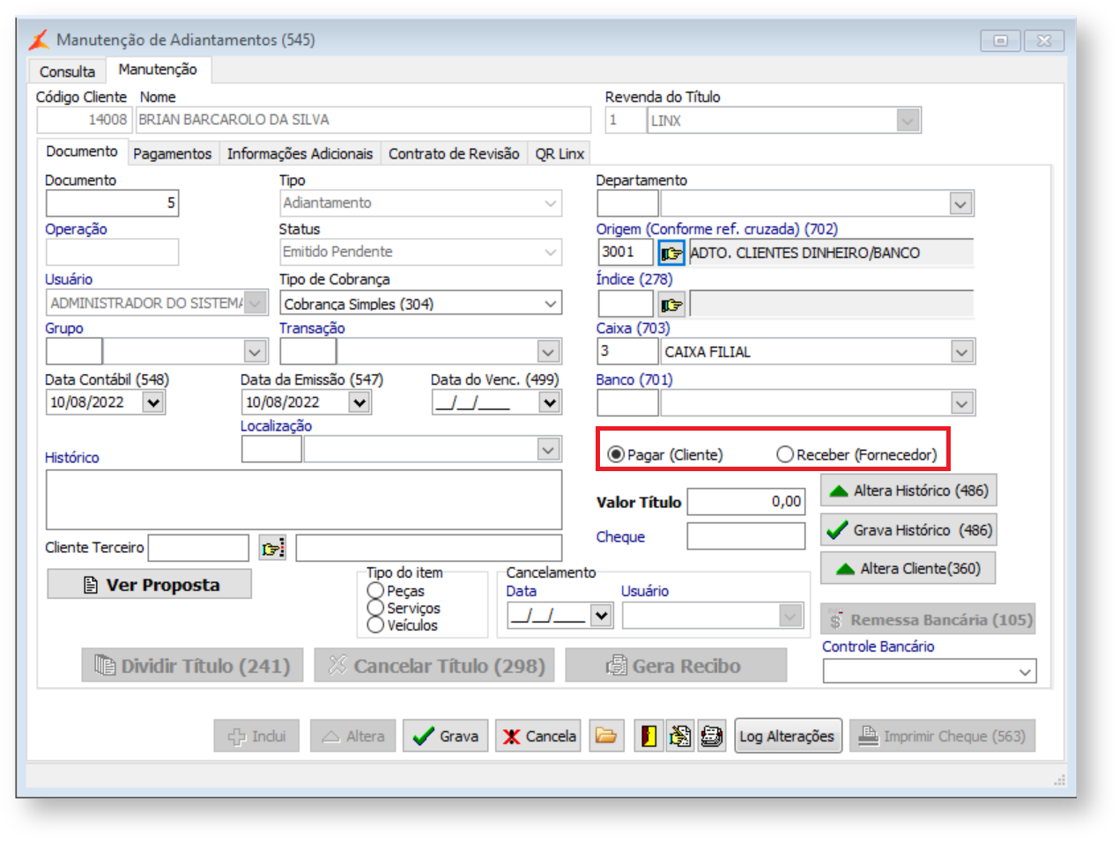The height and width of the screenshot is (841, 1119).
Task: Open the folder icon button
Action: [x=606, y=735]
